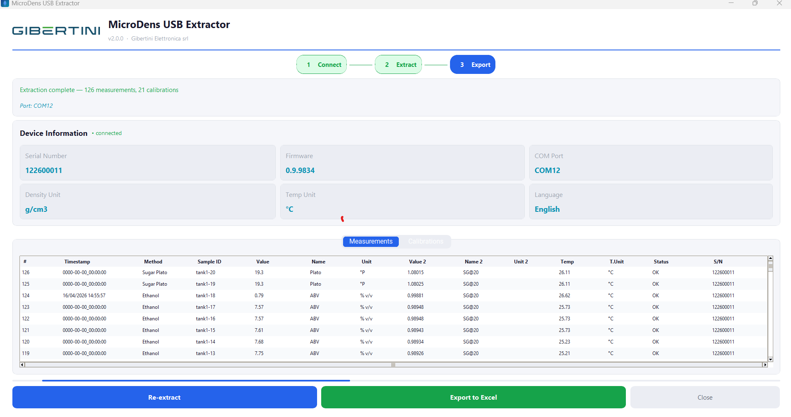Click Export to Excel button
Screen dimensions: 791x417
(474, 397)
